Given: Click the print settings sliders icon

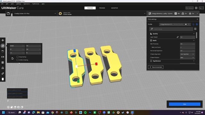Looking at the screenshot, I should [150, 13].
